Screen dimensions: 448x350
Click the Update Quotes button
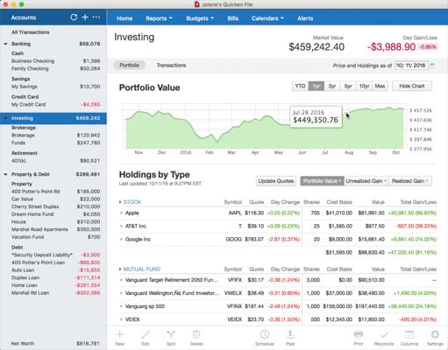[x=276, y=181]
